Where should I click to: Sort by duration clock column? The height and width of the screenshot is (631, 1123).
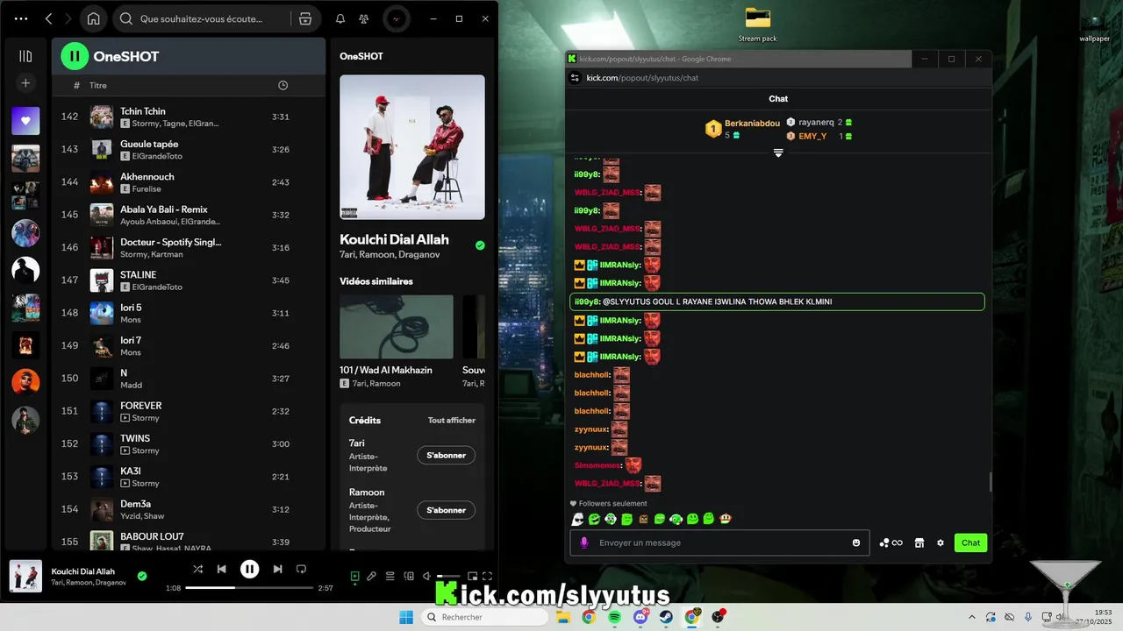[x=283, y=85]
